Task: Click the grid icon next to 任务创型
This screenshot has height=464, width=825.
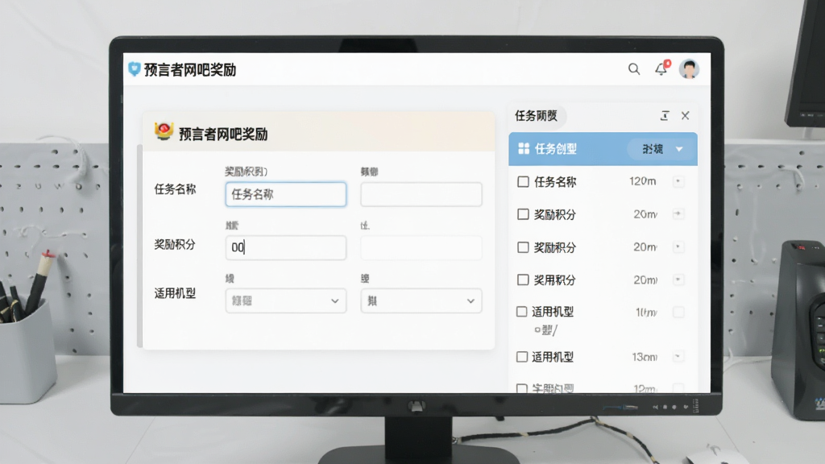Action: coord(524,149)
